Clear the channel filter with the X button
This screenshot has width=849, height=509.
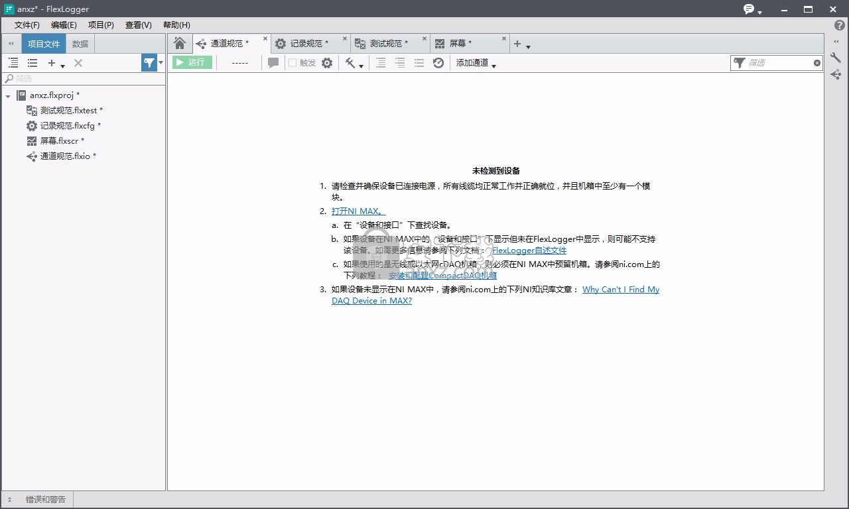tap(817, 63)
